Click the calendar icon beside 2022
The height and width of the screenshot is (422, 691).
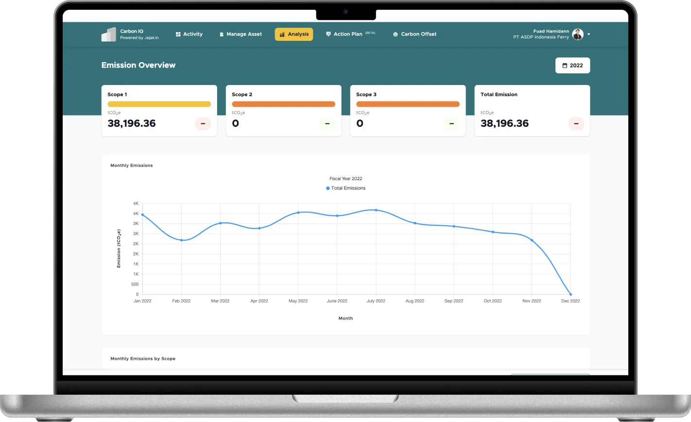click(565, 65)
